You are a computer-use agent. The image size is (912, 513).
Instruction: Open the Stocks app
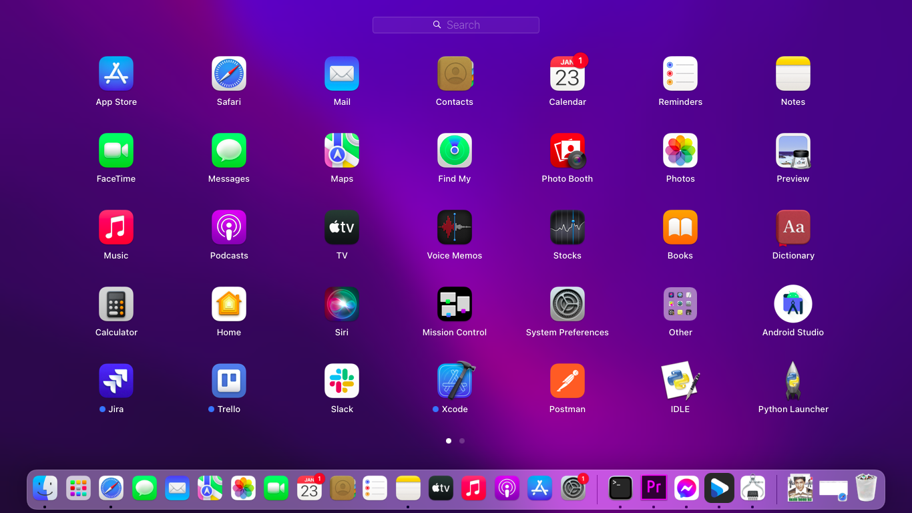pyautogui.click(x=567, y=227)
